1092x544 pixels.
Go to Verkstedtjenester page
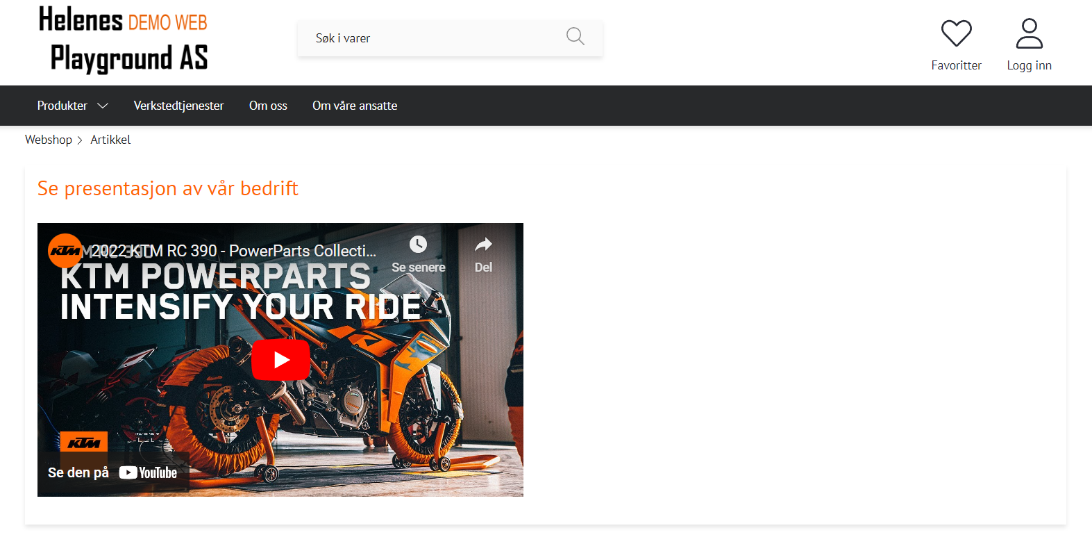click(x=178, y=106)
